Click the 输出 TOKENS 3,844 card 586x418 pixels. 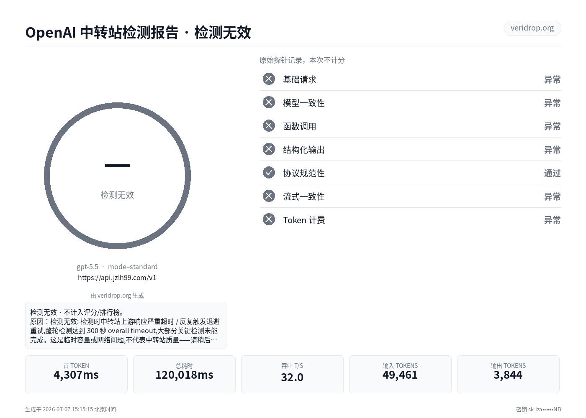(508, 374)
